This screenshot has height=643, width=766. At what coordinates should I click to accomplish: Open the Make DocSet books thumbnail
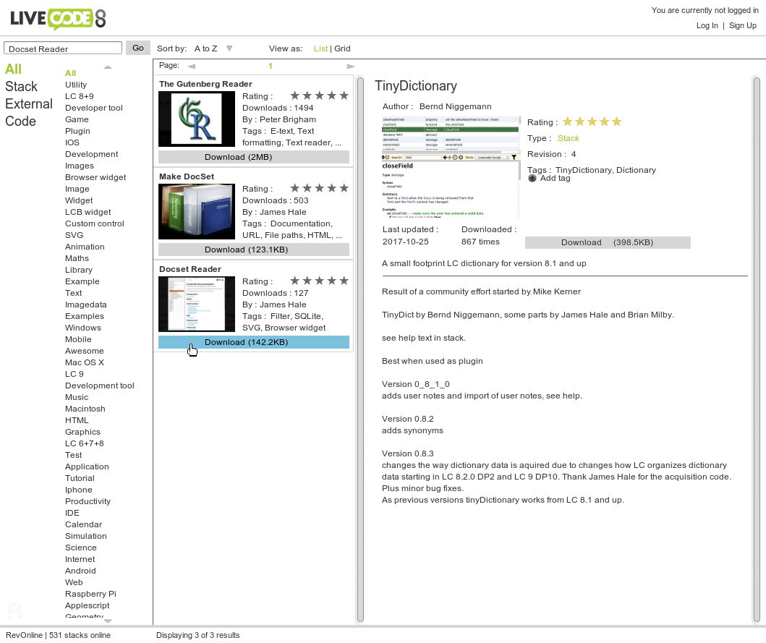pos(197,212)
